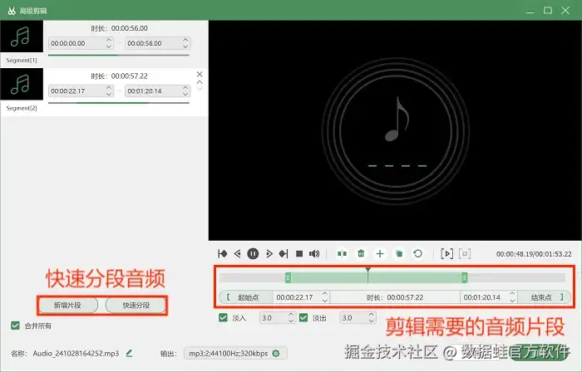Select the Segment[2] music thumbnail
The width and height of the screenshot is (582, 372).
22,84
